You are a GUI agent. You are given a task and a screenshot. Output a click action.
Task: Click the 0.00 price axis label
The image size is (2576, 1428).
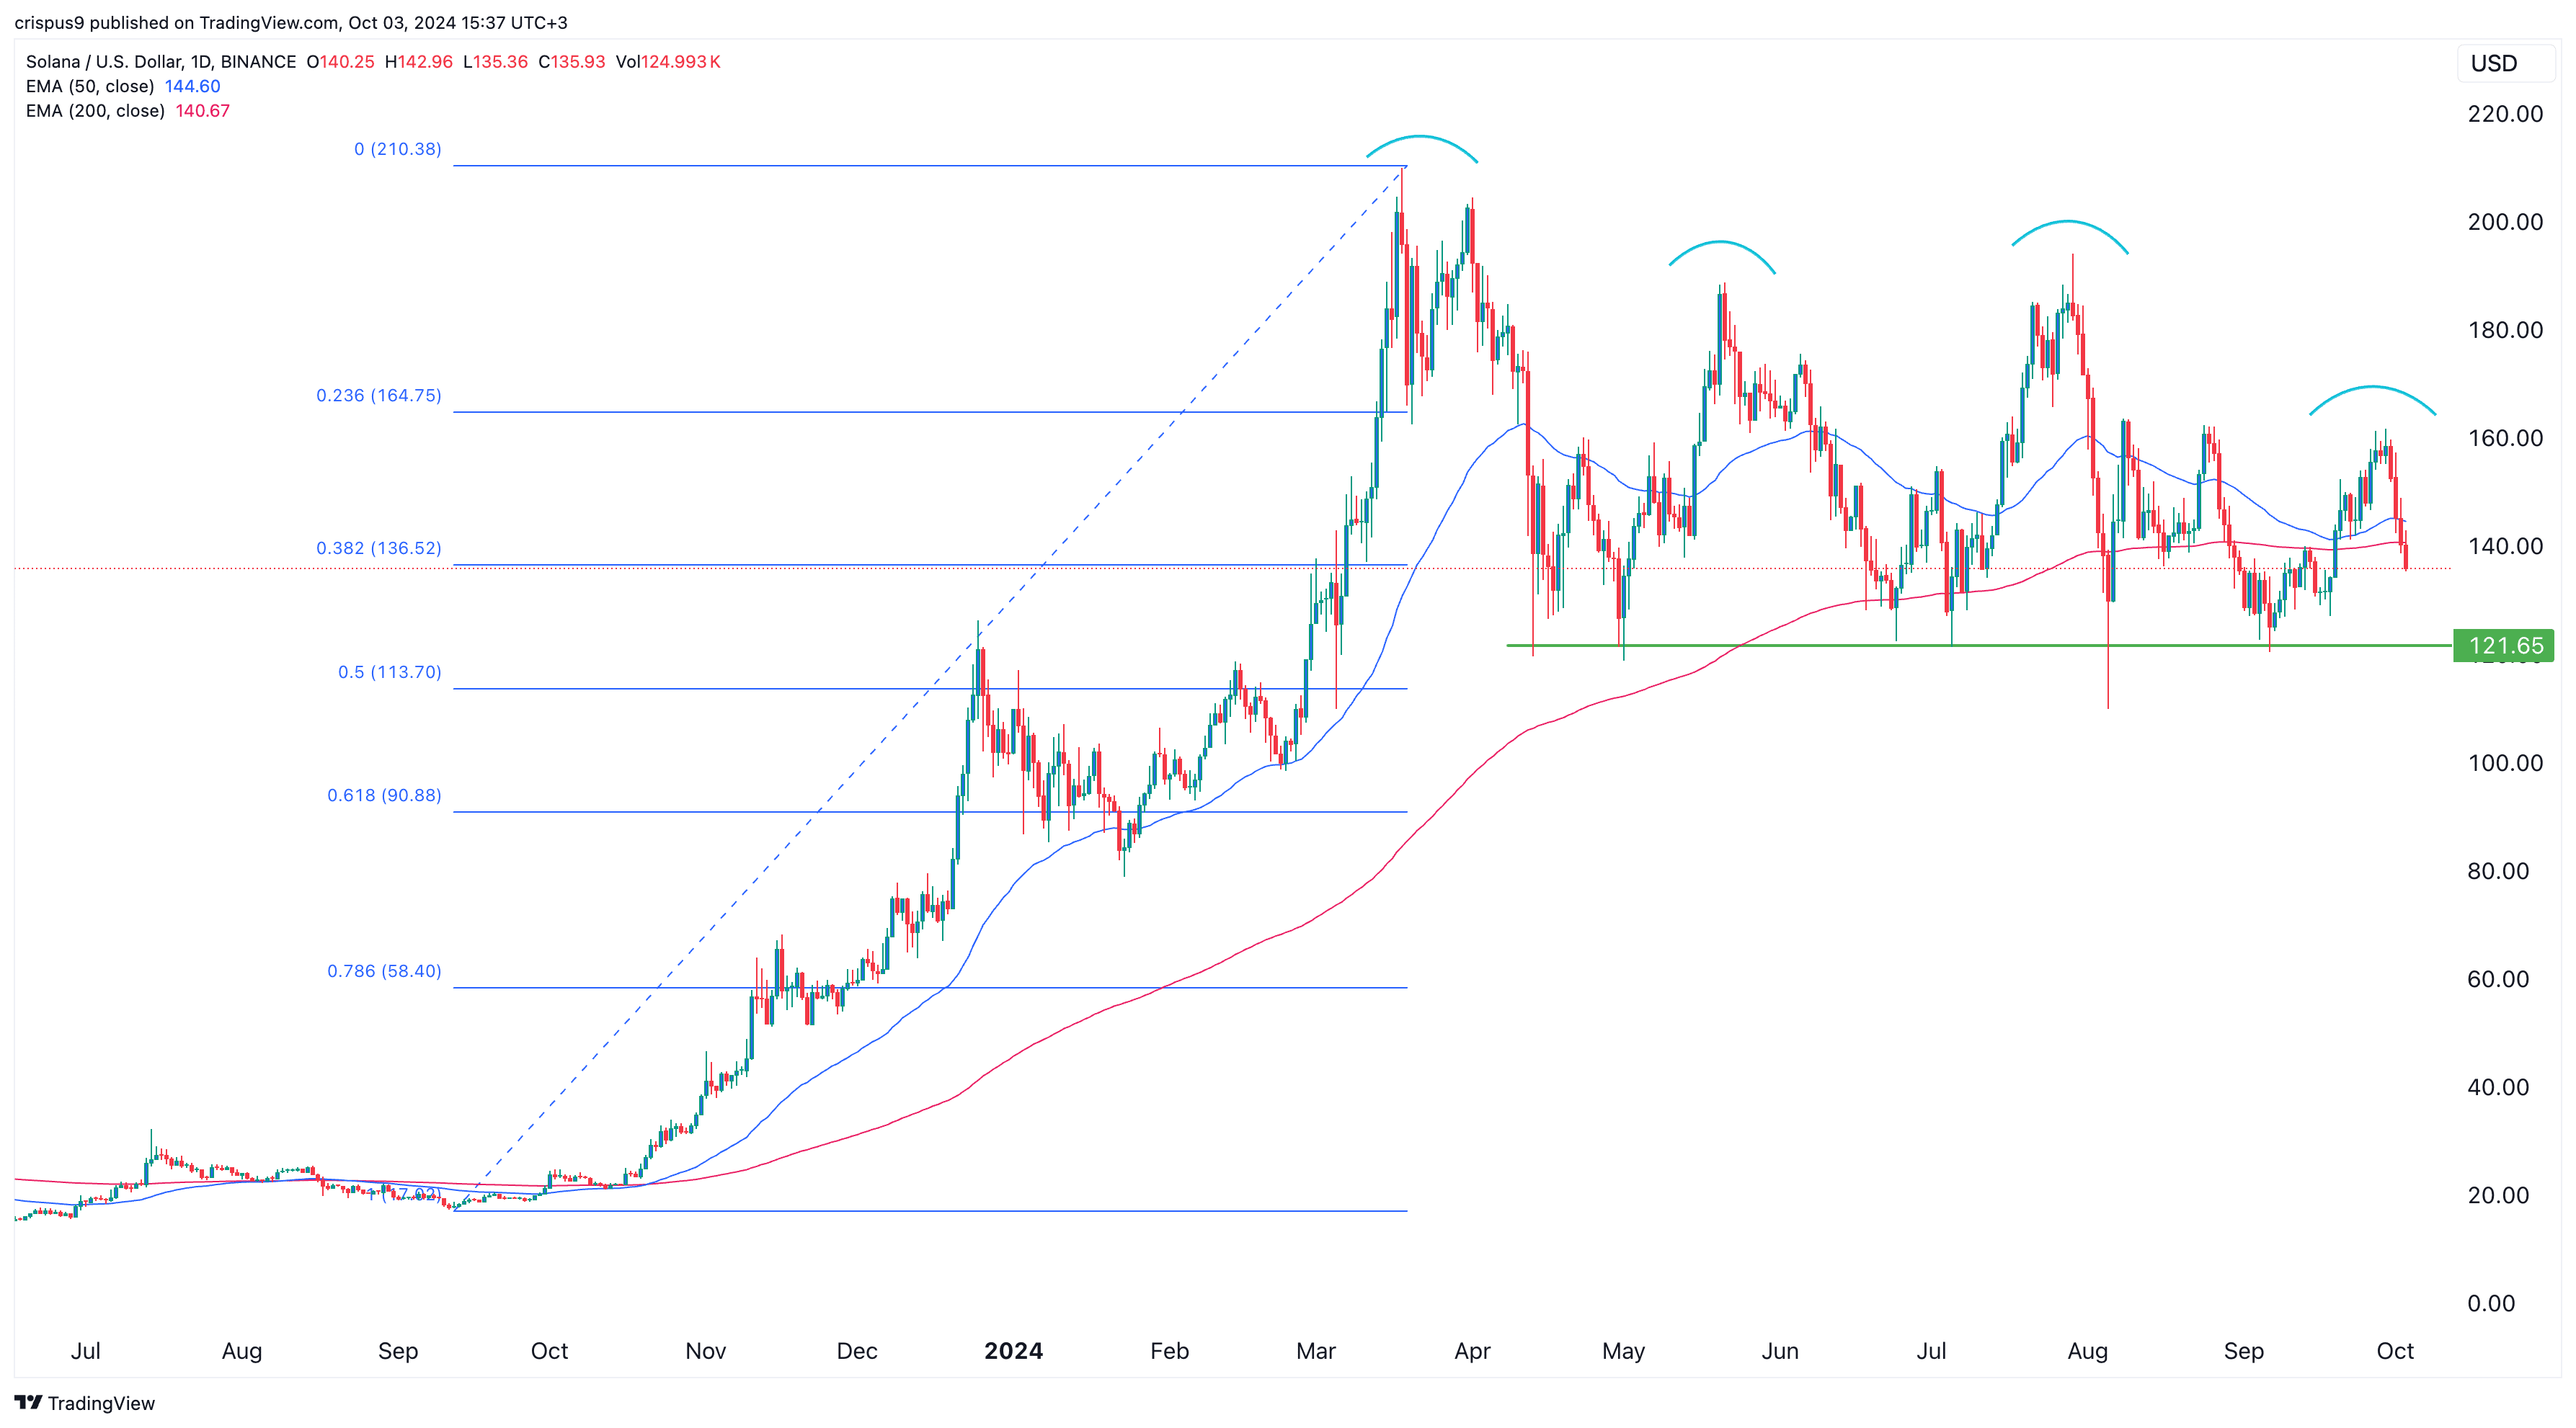pos(2491,1303)
